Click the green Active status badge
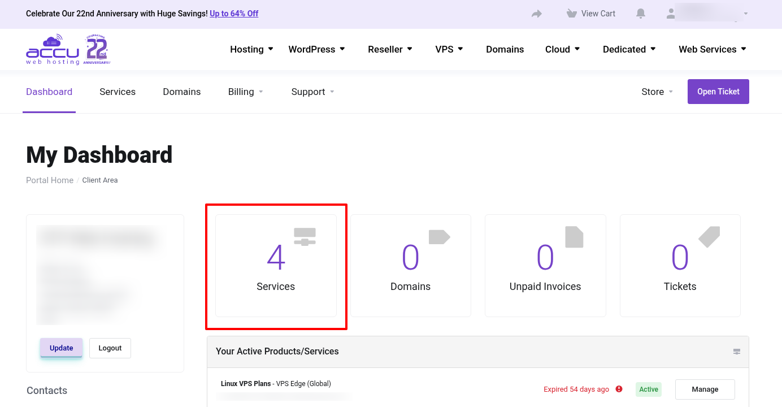782x407 pixels. tap(649, 389)
